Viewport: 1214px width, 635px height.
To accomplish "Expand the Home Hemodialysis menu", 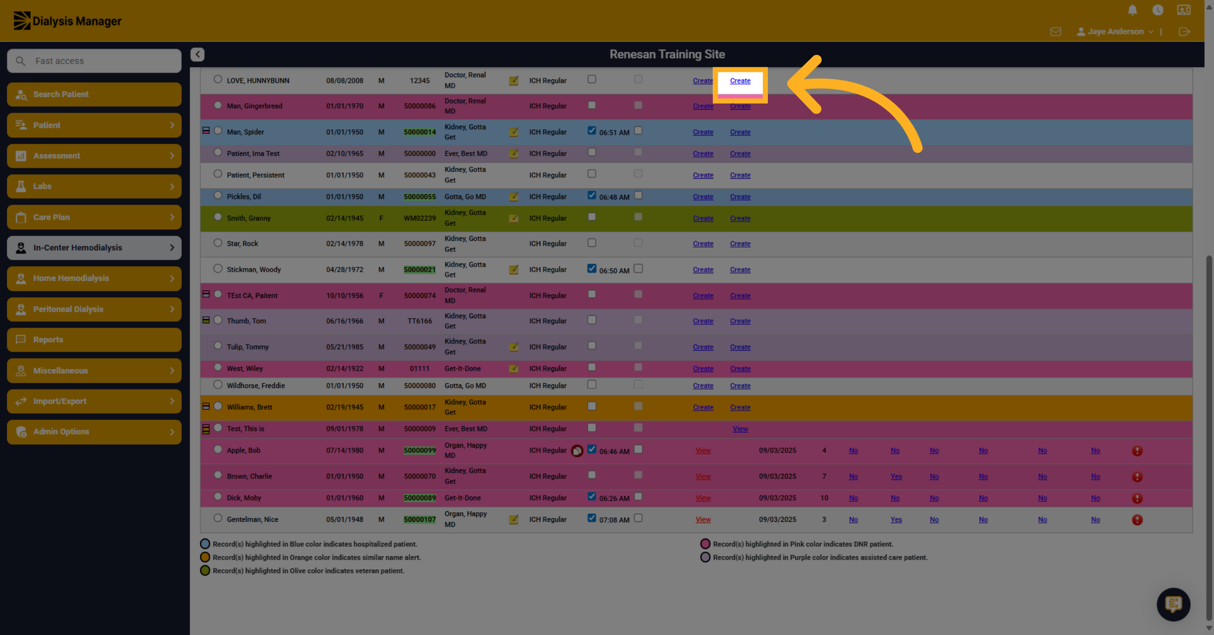I will (x=94, y=278).
